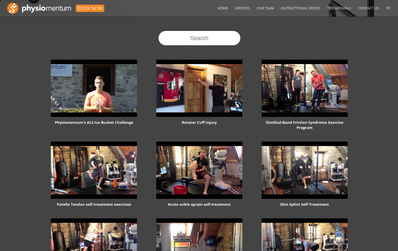The image size is (398, 251).
Task: Open the Patella Tendon exercises video thumbnail
Action: (x=94, y=170)
